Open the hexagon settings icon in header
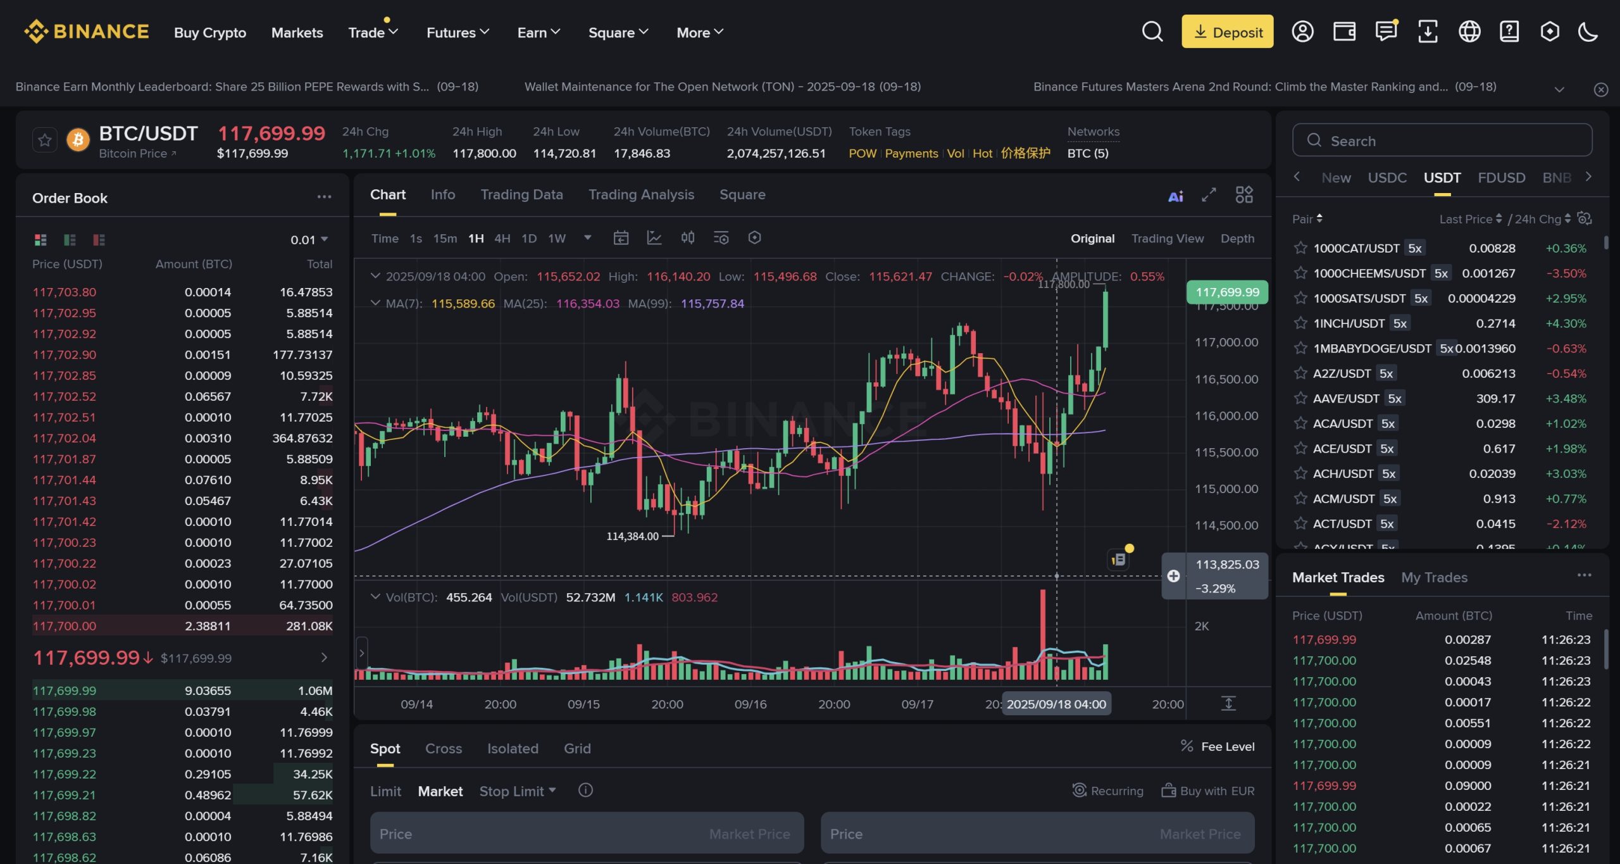 pyautogui.click(x=1550, y=32)
